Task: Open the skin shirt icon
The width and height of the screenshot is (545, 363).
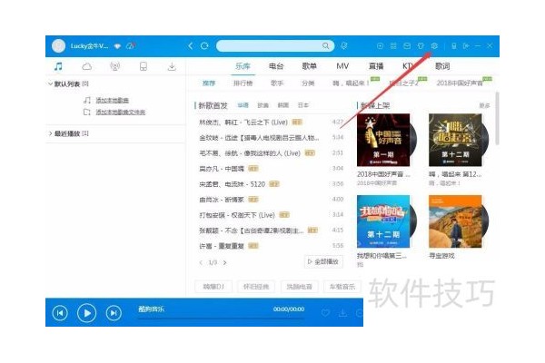Action: pyautogui.click(x=421, y=46)
